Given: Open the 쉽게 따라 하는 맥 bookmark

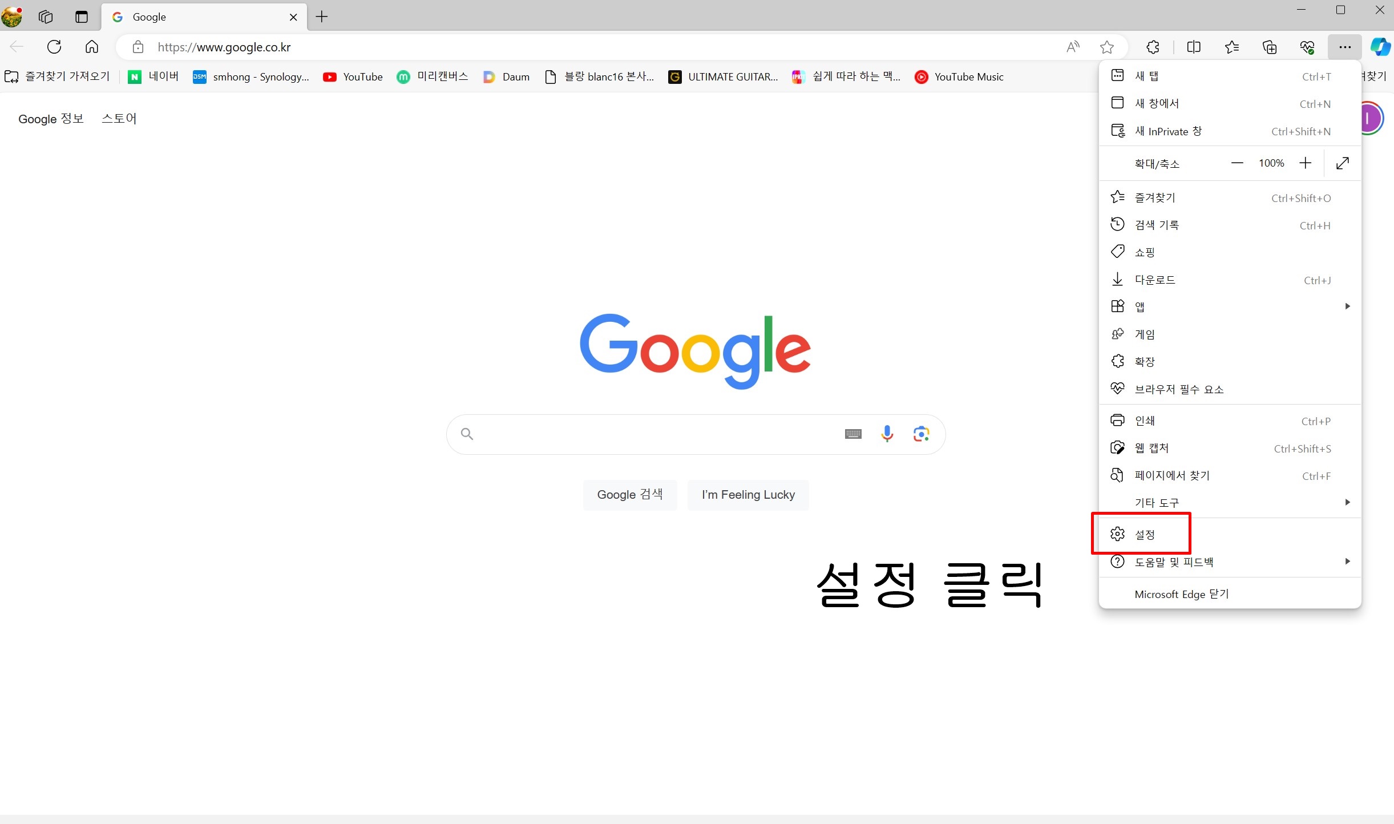Looking at the screenshot, I should pos(846,76).
